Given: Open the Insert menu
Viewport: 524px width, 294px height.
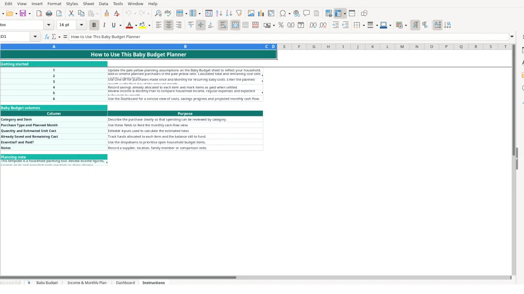Looking at the screenshot, I should click(37, 3).
